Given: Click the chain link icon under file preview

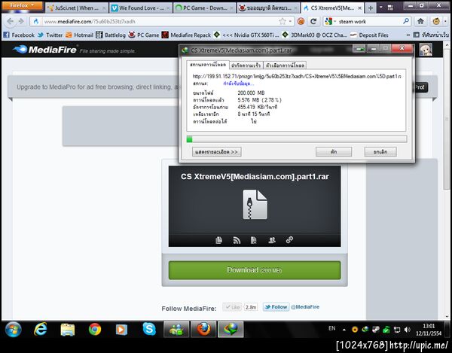Looking at the screenshot, I should pos(289,240).
